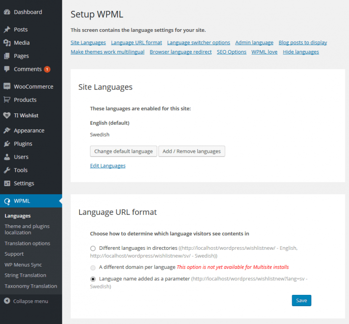Open Settings menu item
The height and width of the screenshot is (324, 349).
click(24, 183)
